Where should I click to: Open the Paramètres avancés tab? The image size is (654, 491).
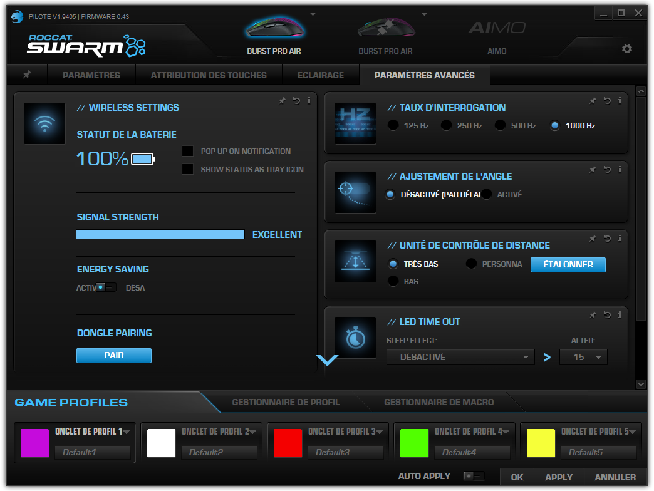[425, 75]
